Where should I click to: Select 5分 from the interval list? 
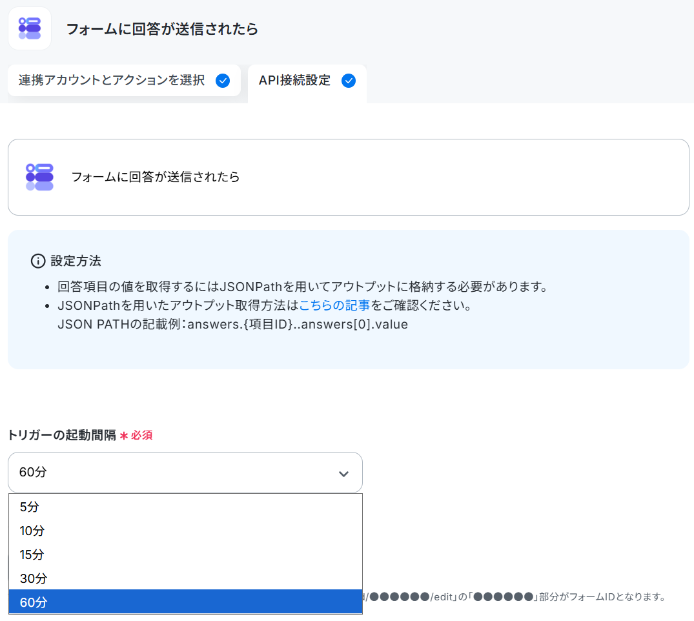185,507
